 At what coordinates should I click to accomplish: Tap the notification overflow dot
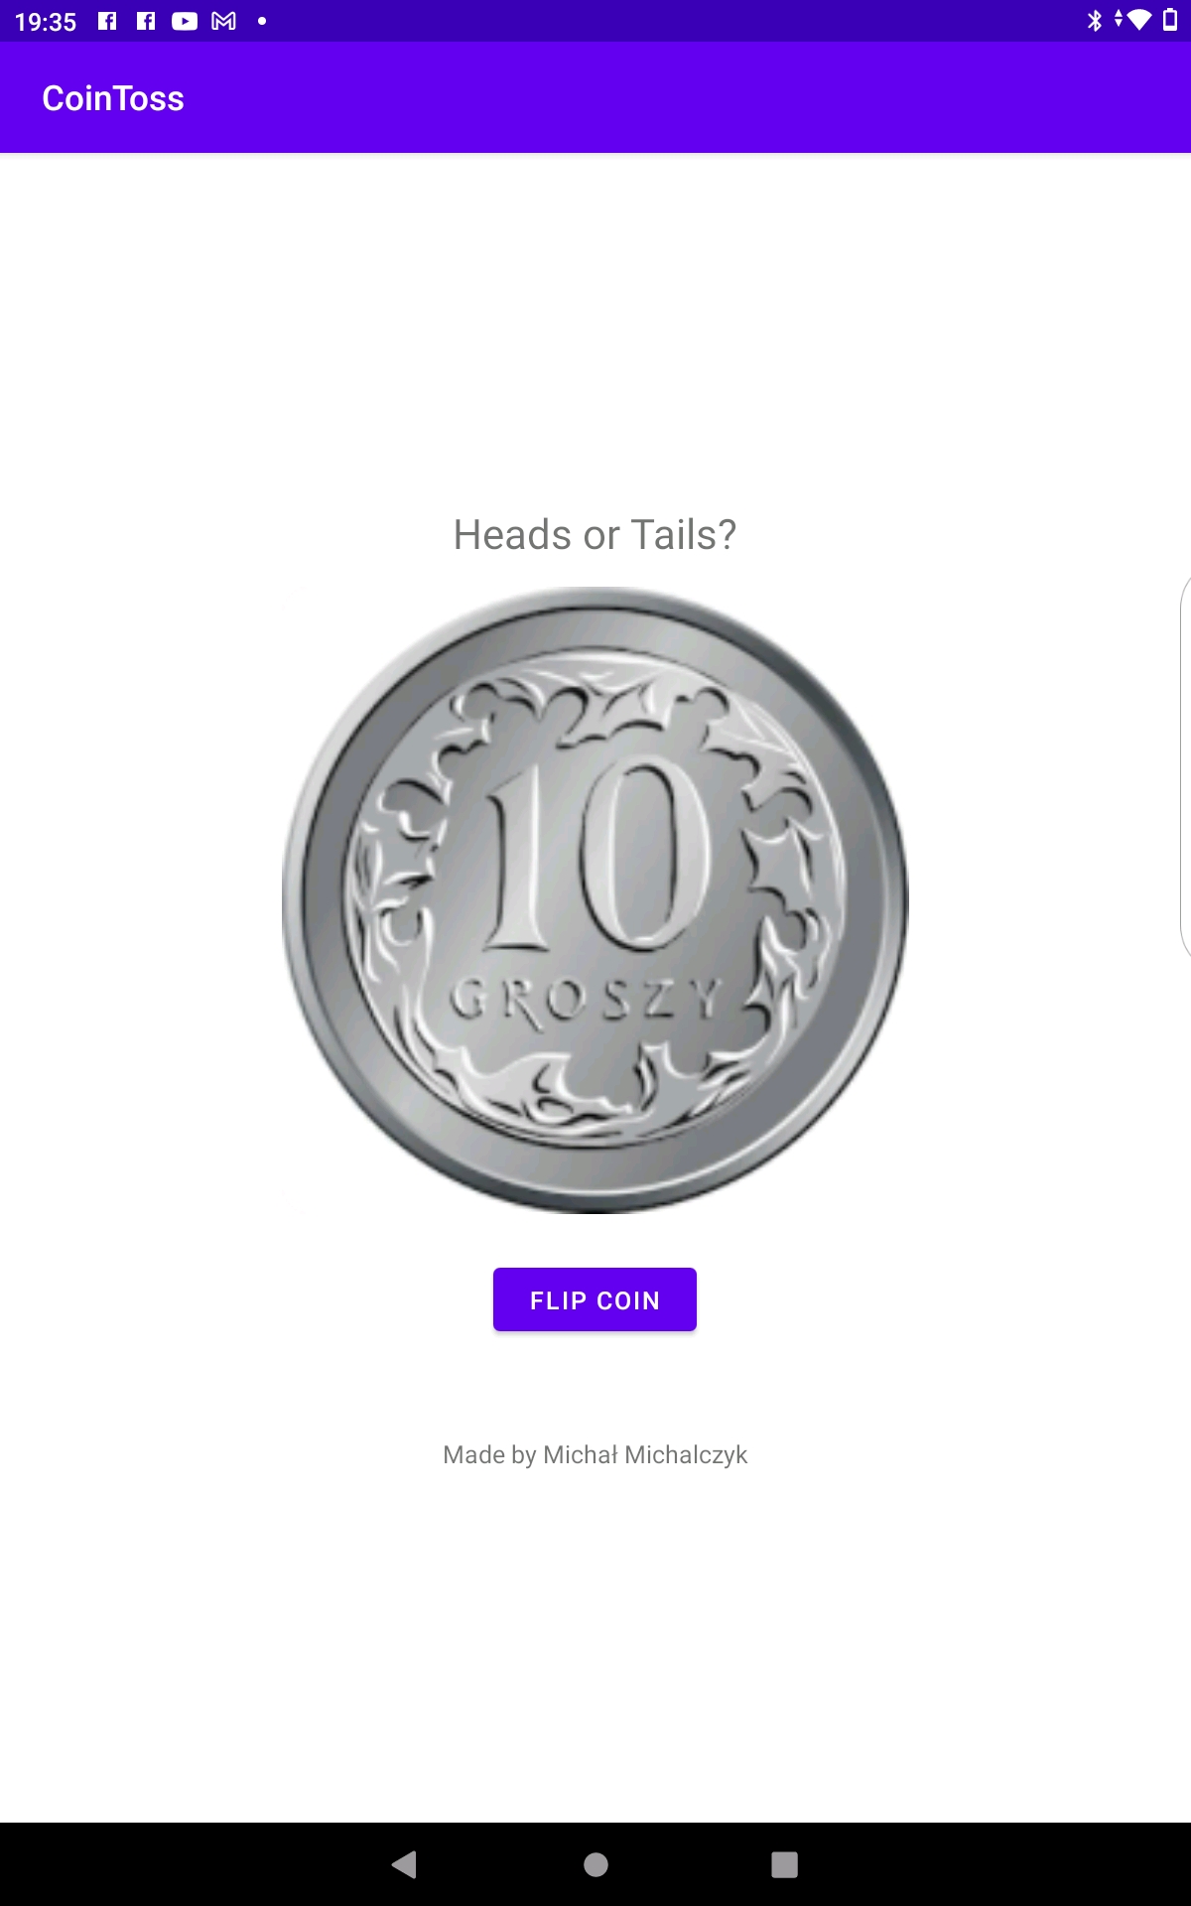pyautogui.click(x=262, y=21)
